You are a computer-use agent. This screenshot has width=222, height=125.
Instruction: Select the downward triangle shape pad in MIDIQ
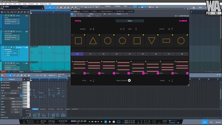pyautogui.click(x=152, y=41)
